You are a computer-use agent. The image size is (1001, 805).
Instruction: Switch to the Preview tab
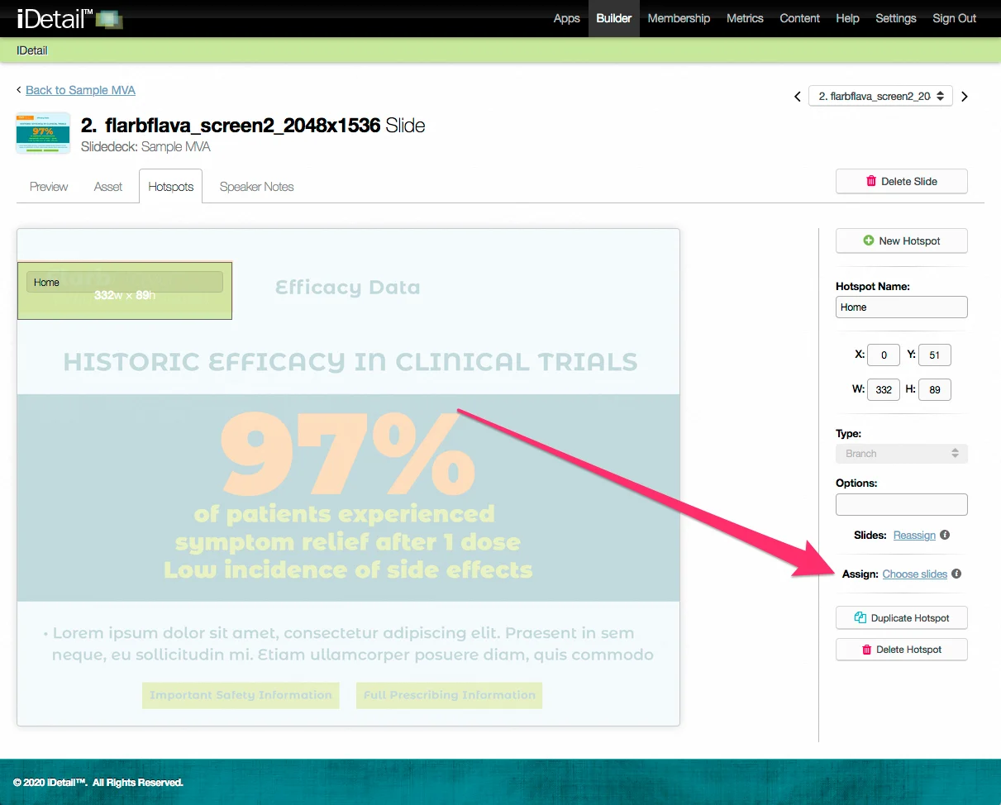(49, 187)
